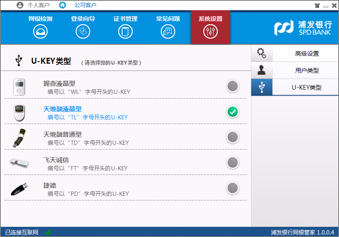
Task: Click the home icon beside 公司客户
Action: tap(63, 6)
